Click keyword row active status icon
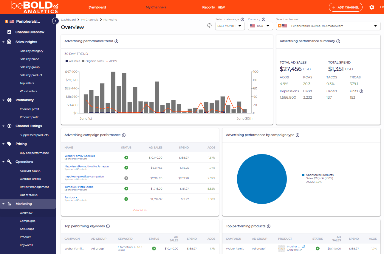Image resolution: width=384 pixels, height=254 pixels. pos(154,248)
